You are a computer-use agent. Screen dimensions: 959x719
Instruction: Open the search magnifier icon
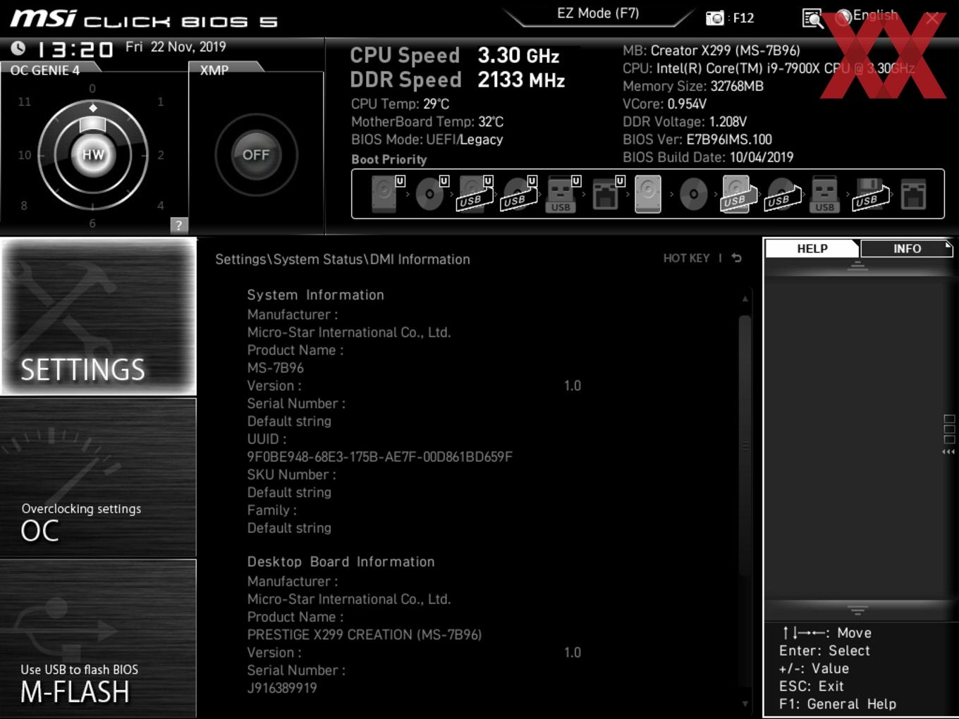click(x=812, y=18)
